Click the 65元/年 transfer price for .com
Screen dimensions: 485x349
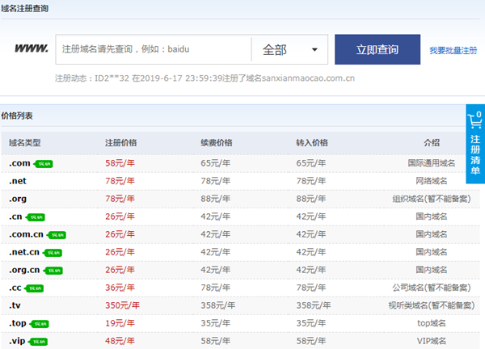(311, 163)
